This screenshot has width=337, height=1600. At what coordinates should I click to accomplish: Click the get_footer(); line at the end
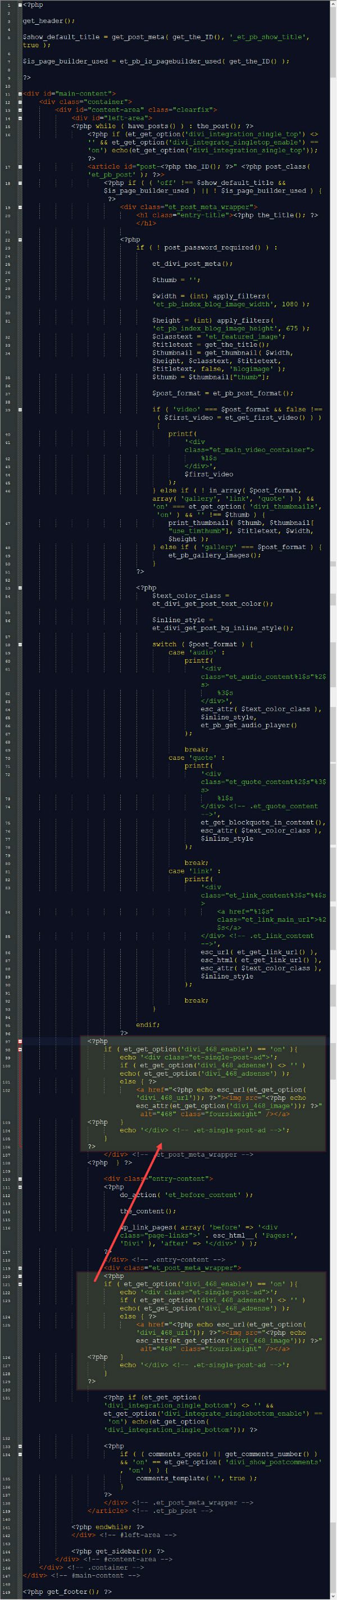point(67,1592)
